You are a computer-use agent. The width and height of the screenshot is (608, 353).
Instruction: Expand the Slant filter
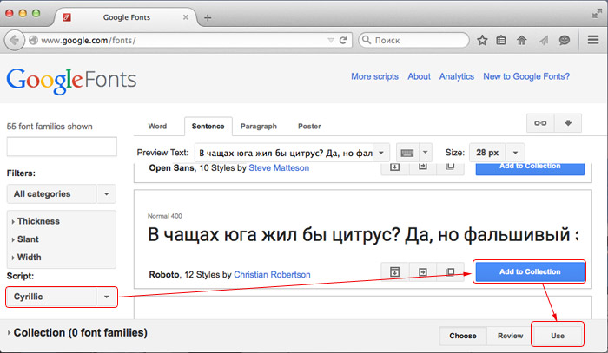click(x=25, y=239)
